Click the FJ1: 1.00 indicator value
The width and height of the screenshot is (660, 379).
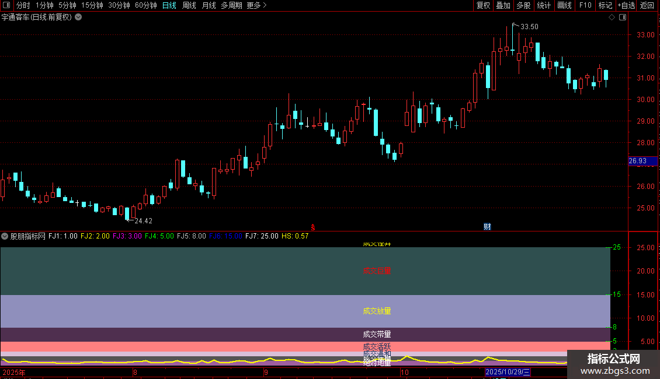point(63,236)
